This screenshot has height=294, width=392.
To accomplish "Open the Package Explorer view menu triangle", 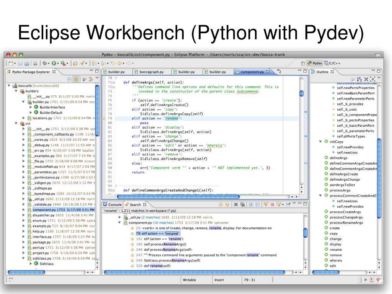I will click(97, 78).
